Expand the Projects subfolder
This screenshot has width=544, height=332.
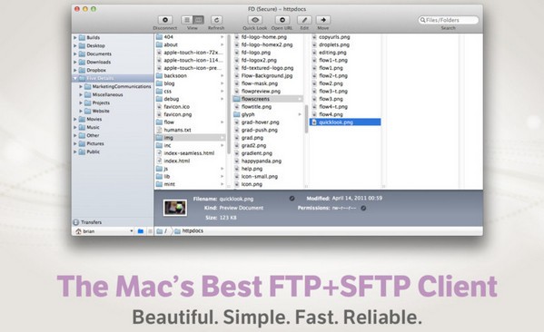[81, 103]
